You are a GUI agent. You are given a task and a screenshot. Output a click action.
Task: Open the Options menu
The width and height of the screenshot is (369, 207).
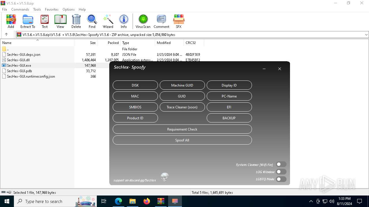pos(69,9)
